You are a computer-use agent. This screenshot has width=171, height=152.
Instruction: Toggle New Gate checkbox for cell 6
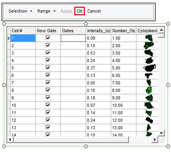48,75
